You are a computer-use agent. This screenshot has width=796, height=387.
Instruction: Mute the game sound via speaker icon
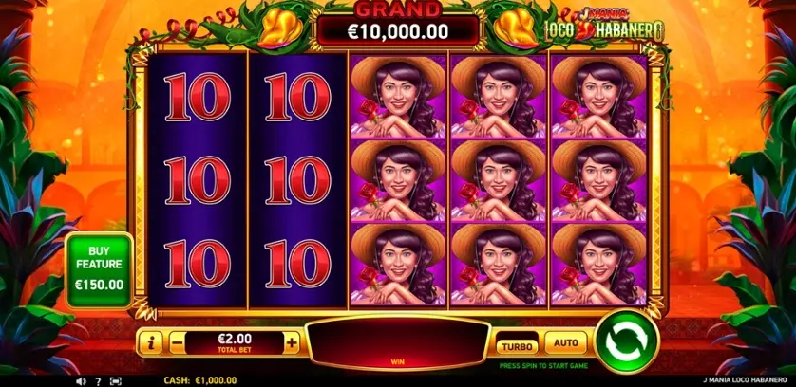coord(81,381)
